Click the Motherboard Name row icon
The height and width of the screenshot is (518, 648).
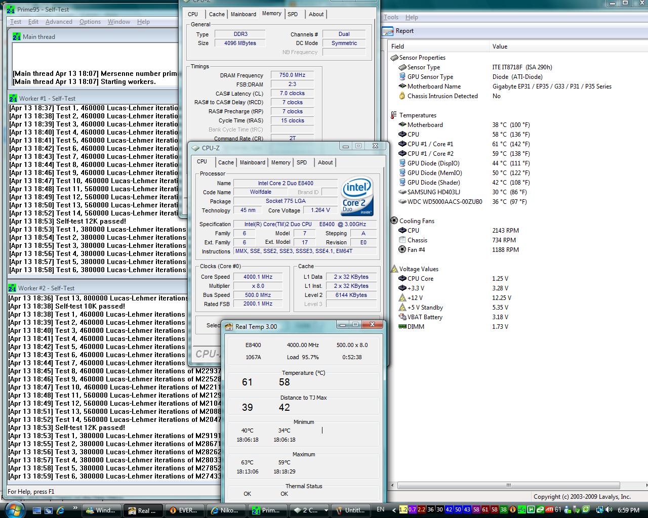point(402,87)
